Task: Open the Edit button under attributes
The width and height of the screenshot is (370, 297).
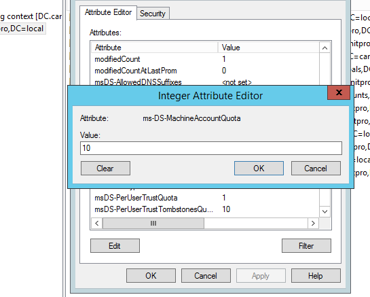Action: [x=115, y=246]
